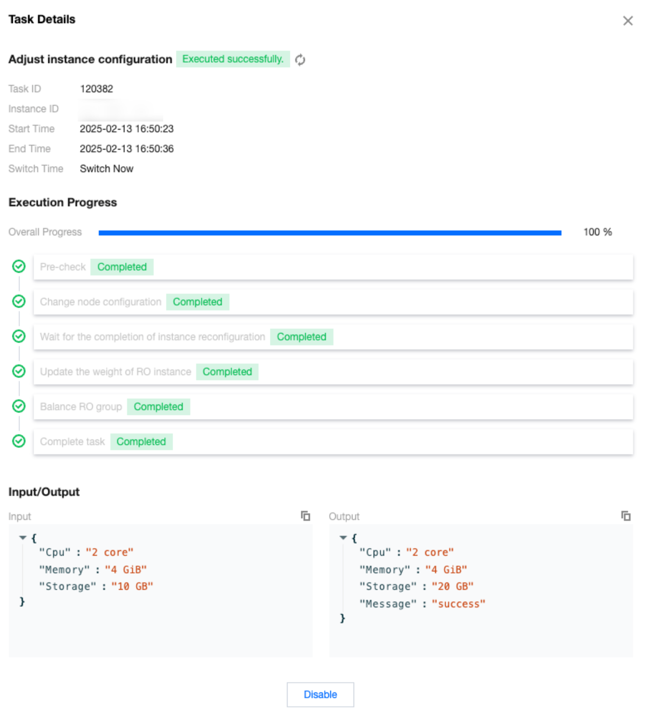Click the wait-for-reconfiguration step checkmark icon

tap(19, 336)
